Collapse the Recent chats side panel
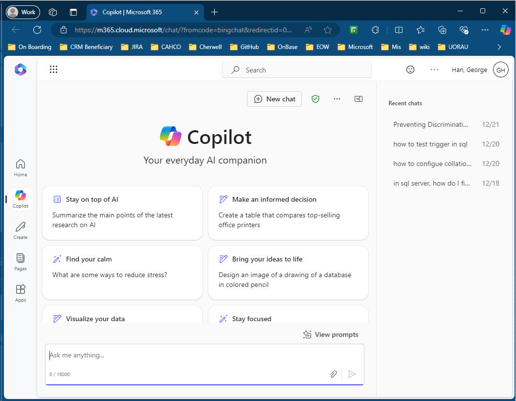The image size is (516, 401). pyautogui.click(x=359, y=99)
